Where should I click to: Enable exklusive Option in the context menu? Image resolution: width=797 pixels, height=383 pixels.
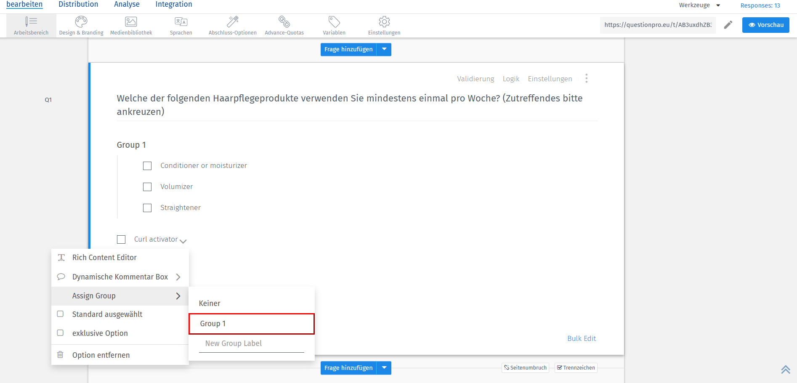click(x=60, y=333)
